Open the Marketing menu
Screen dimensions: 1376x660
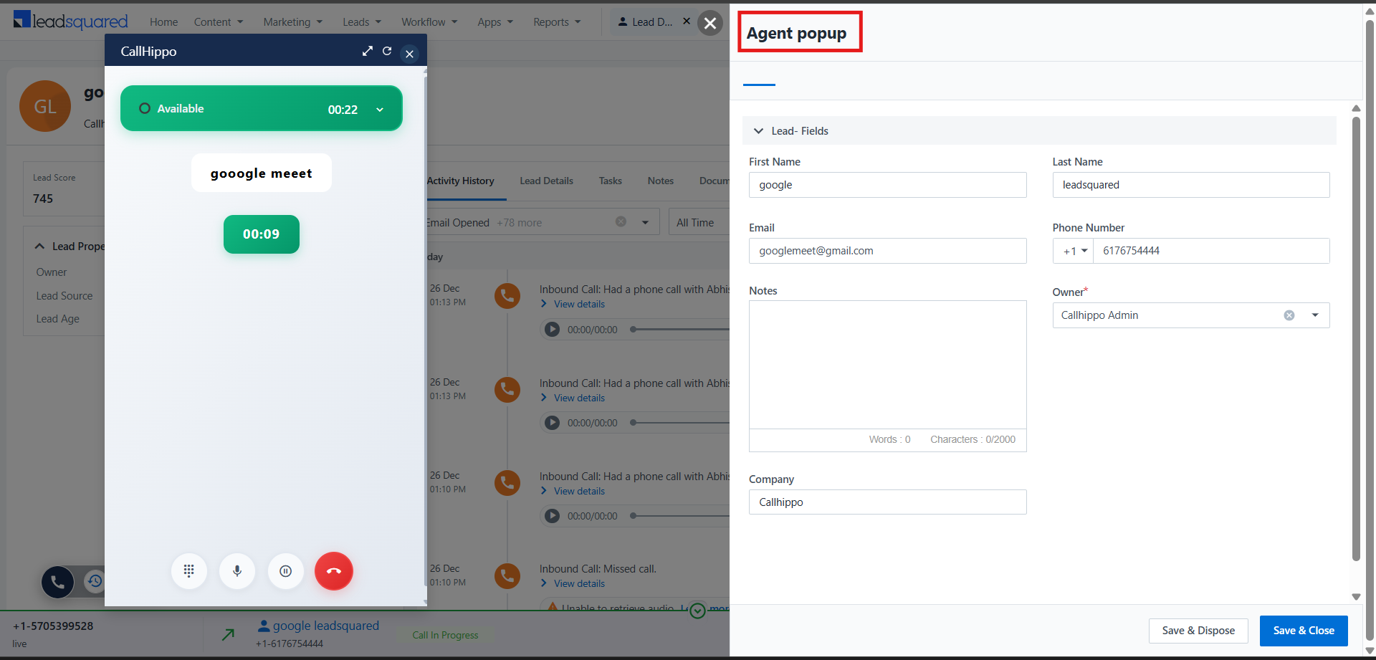click(x=293, y=22)
